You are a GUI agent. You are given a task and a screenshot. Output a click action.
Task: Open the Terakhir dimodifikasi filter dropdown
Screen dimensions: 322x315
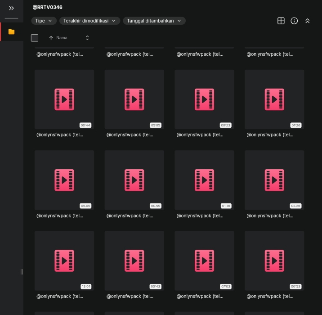89,21
